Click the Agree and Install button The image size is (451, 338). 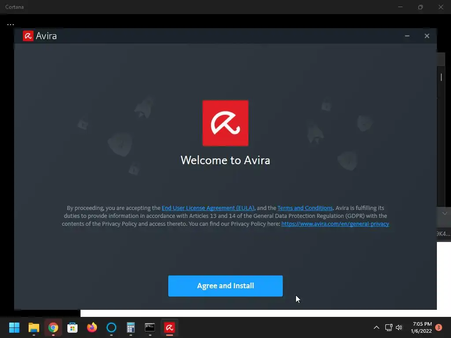click(x=225, y=286)
